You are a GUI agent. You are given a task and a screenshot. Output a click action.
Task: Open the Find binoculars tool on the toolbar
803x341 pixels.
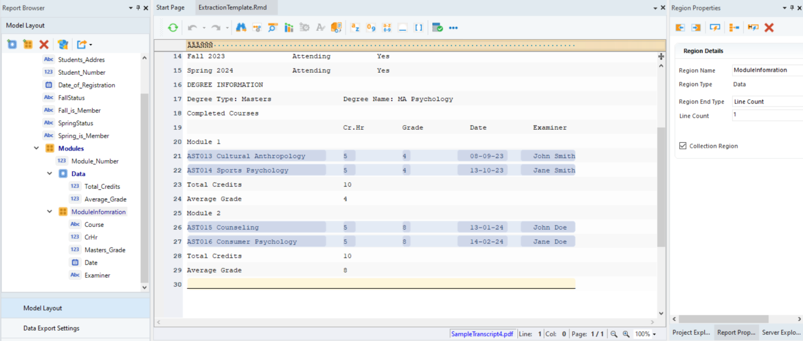pyautogui.click(x=240, y=27)
